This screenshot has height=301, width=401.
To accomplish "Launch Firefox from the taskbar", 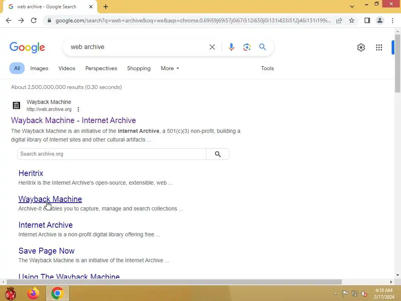I will (x=33, y=293).
